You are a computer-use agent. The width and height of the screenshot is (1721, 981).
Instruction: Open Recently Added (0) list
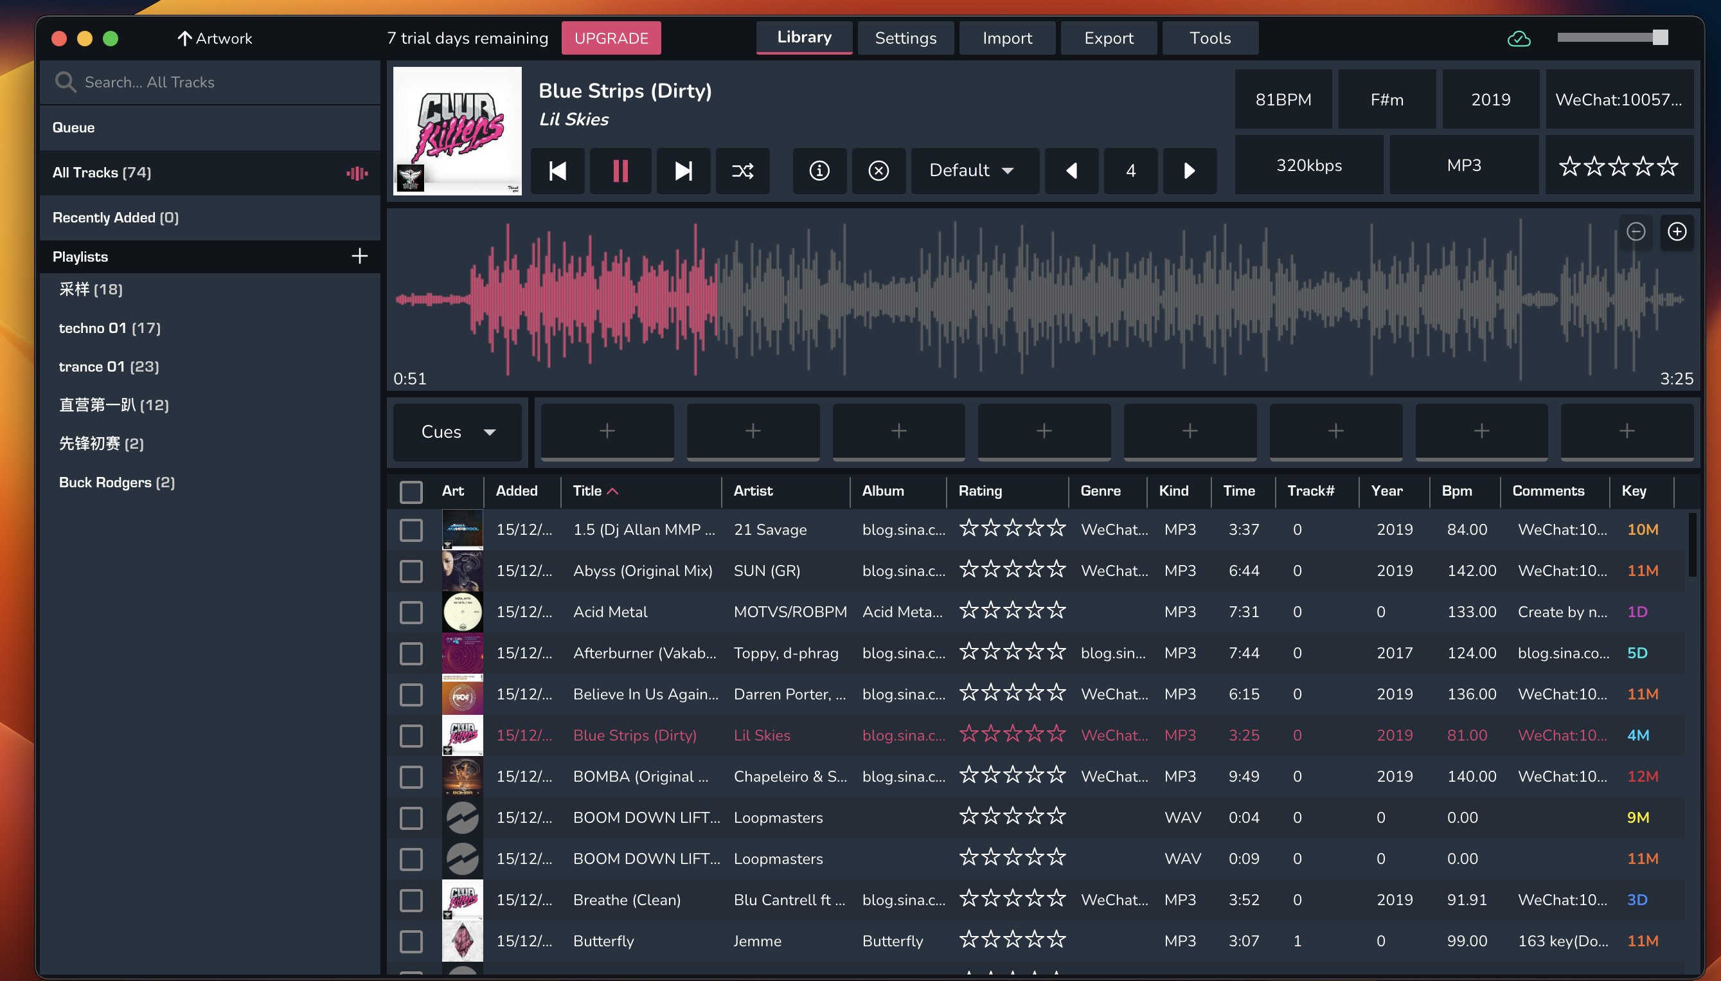pyautogui.click(x=210, y=218)
